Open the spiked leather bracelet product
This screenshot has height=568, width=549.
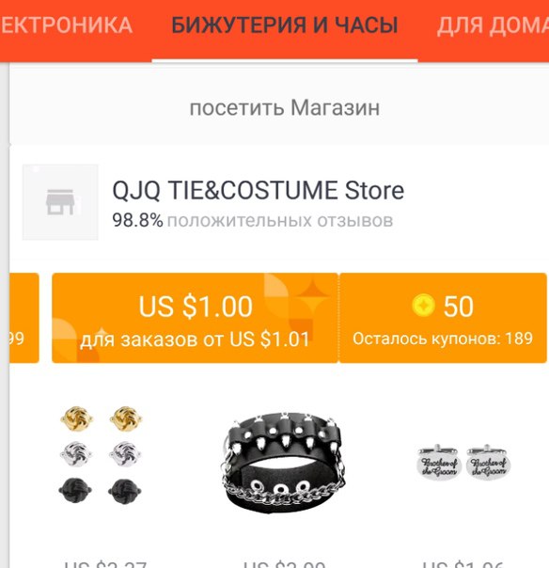(x=284, y=463)
